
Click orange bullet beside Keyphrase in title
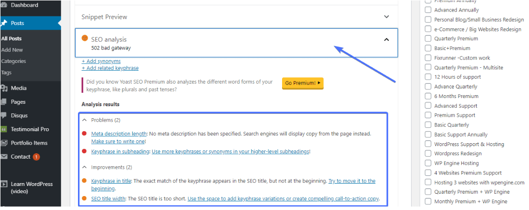[x=84, y=181]
